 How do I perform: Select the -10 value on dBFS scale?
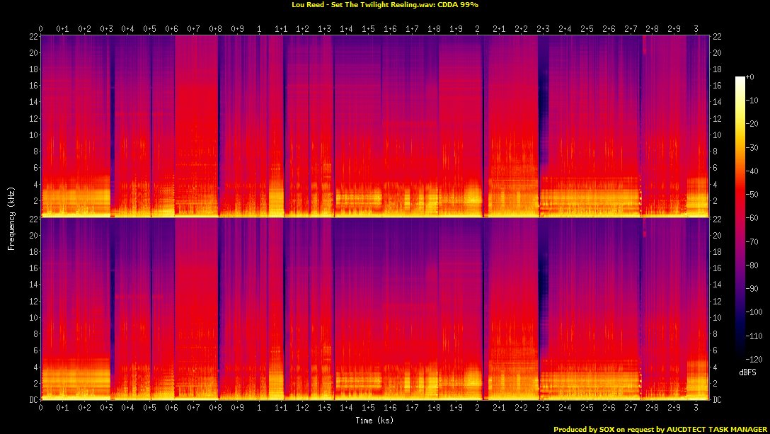click(752, 101)
